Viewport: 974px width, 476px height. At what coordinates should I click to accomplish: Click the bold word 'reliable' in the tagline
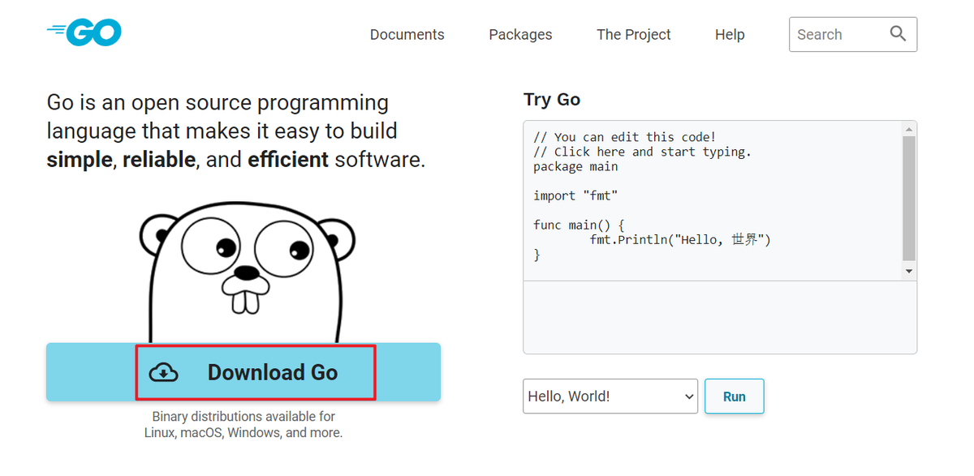pos(159,159)
